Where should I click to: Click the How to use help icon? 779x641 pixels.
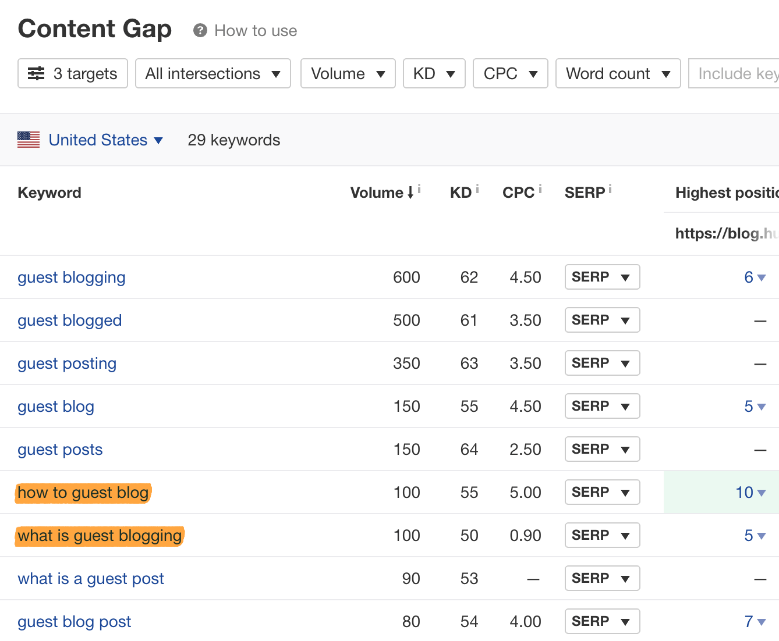click(200, 31)
